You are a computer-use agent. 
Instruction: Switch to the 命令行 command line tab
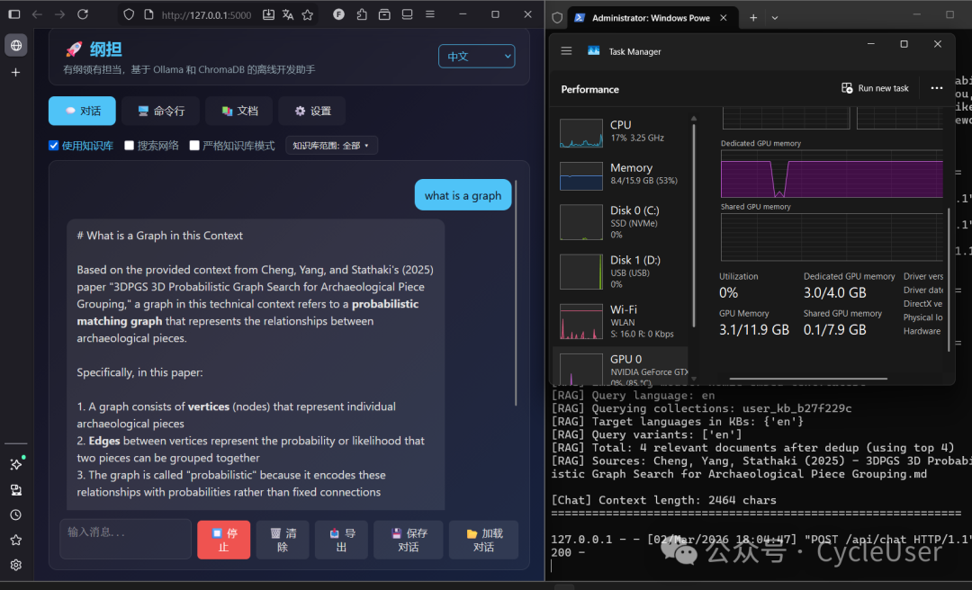point(160,111)
